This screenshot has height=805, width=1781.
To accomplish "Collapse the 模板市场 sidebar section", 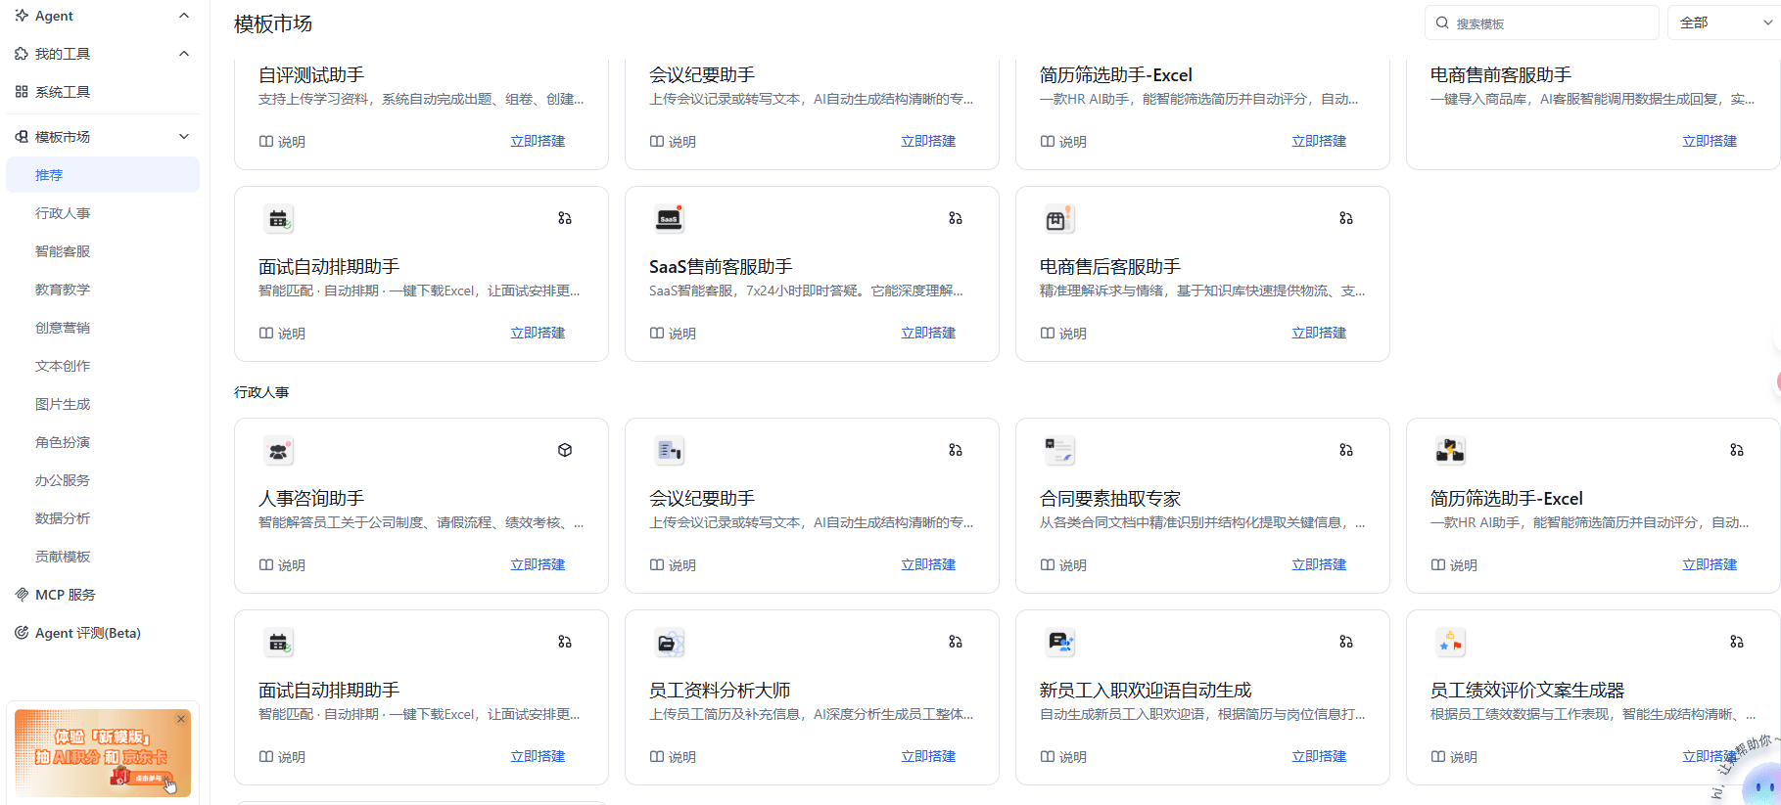I will click(184, 137).
